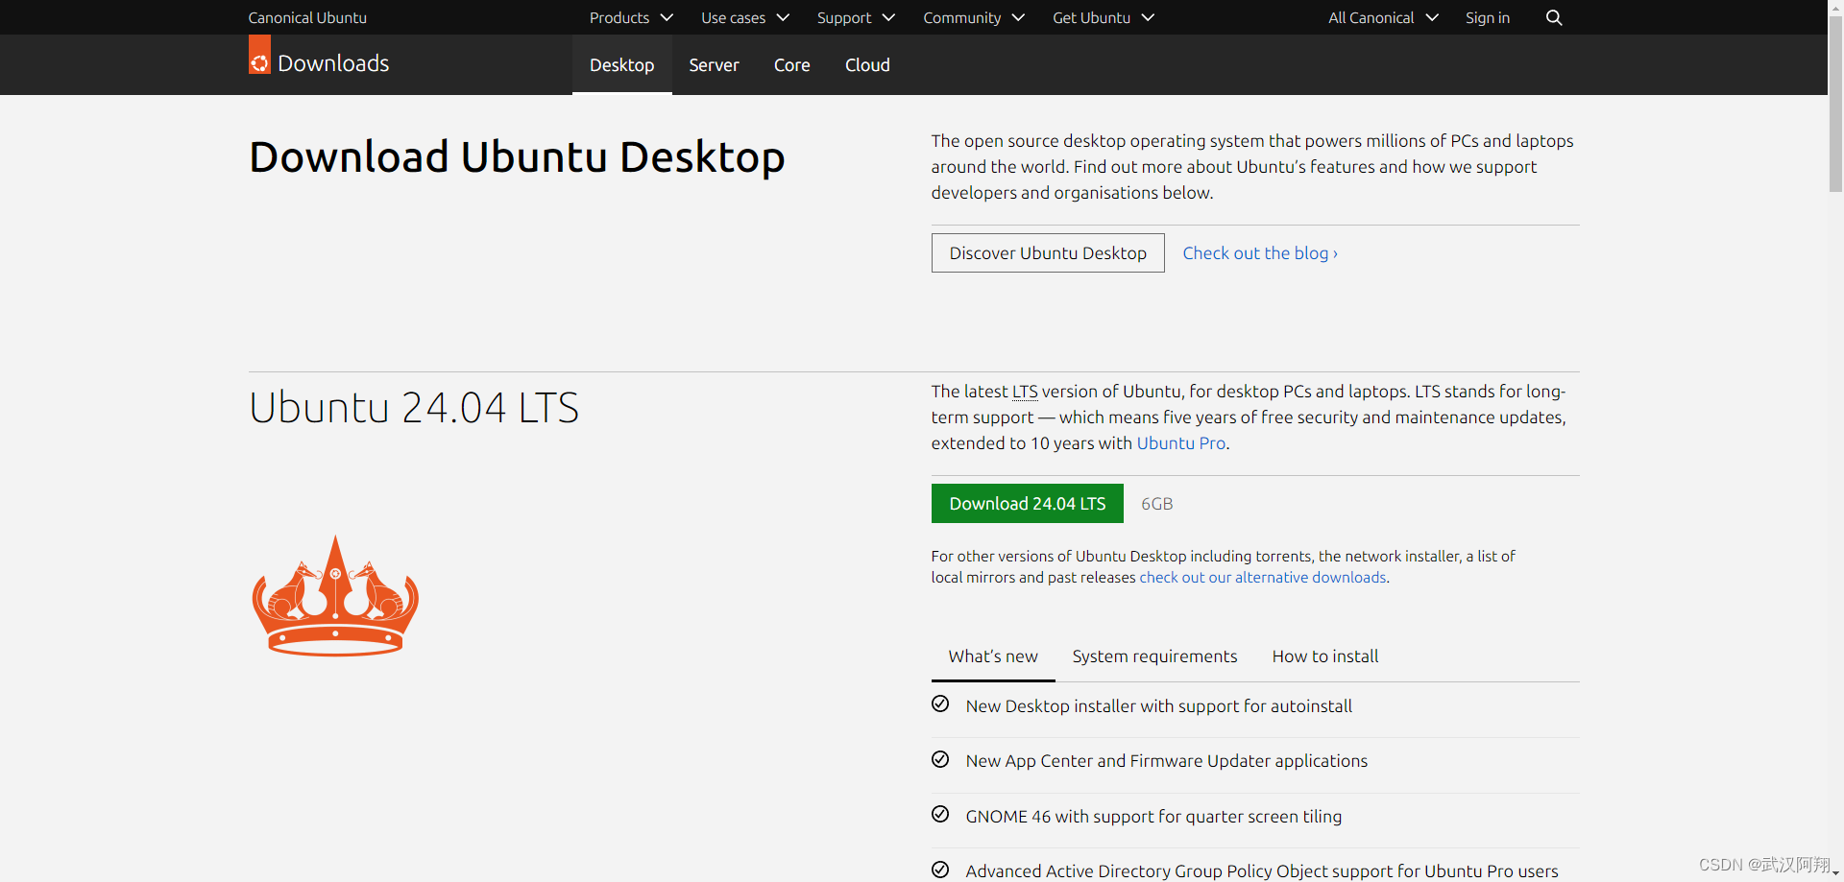This screenshot has width=1844, height=882.
Task: Open the Ubuntu Pro link
Action: (1180, 442)
